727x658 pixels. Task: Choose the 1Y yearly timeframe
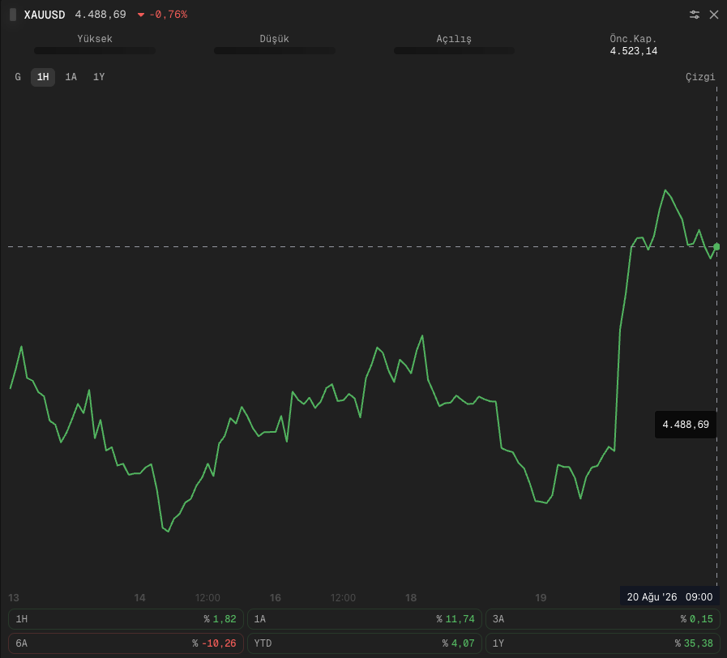point(99,77)
